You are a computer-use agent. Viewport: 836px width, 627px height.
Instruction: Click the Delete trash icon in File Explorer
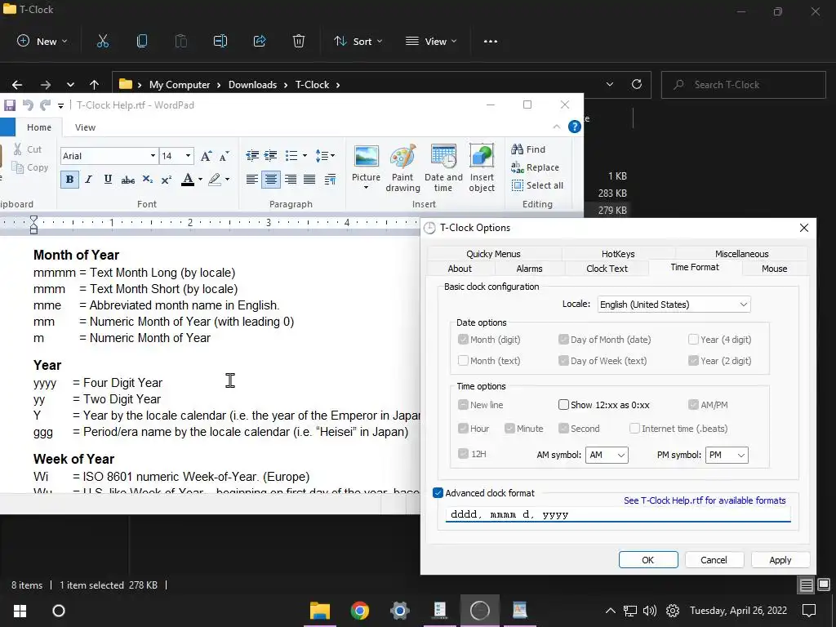tap(299, 41)
